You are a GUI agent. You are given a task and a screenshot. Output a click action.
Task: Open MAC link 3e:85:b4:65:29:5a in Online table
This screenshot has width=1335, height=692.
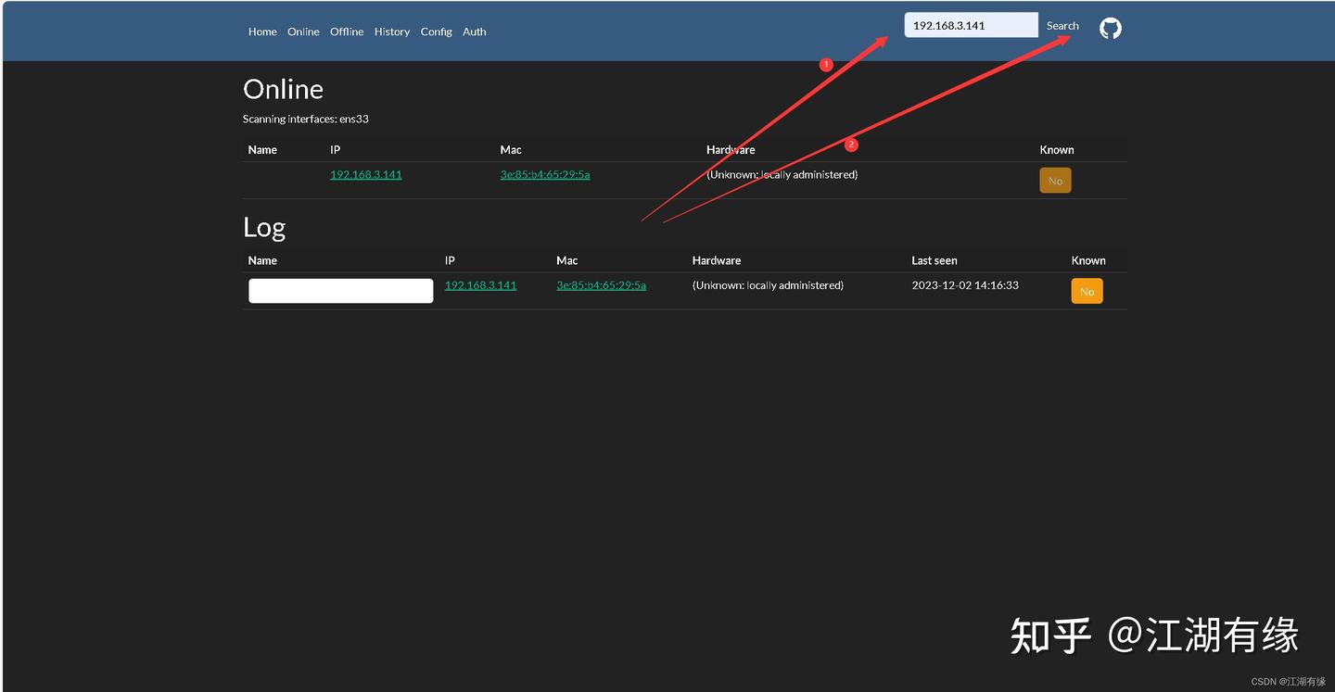click(544, 174)
